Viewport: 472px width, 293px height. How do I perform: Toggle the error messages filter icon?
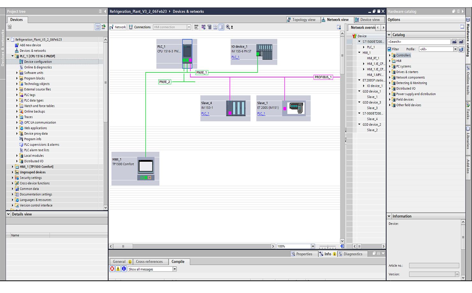click(x=112, y=269)
